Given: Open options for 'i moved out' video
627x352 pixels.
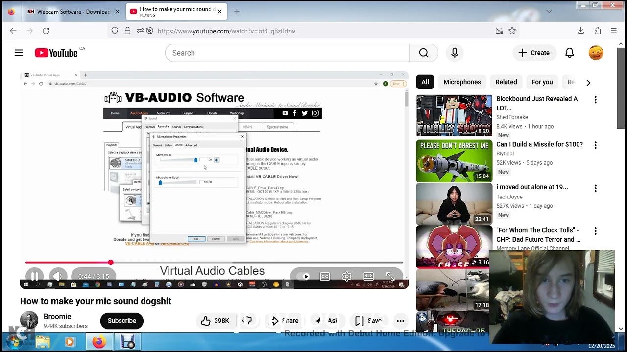Looking at the screenshot, I should pyautogui.click(x=595, y=188).
